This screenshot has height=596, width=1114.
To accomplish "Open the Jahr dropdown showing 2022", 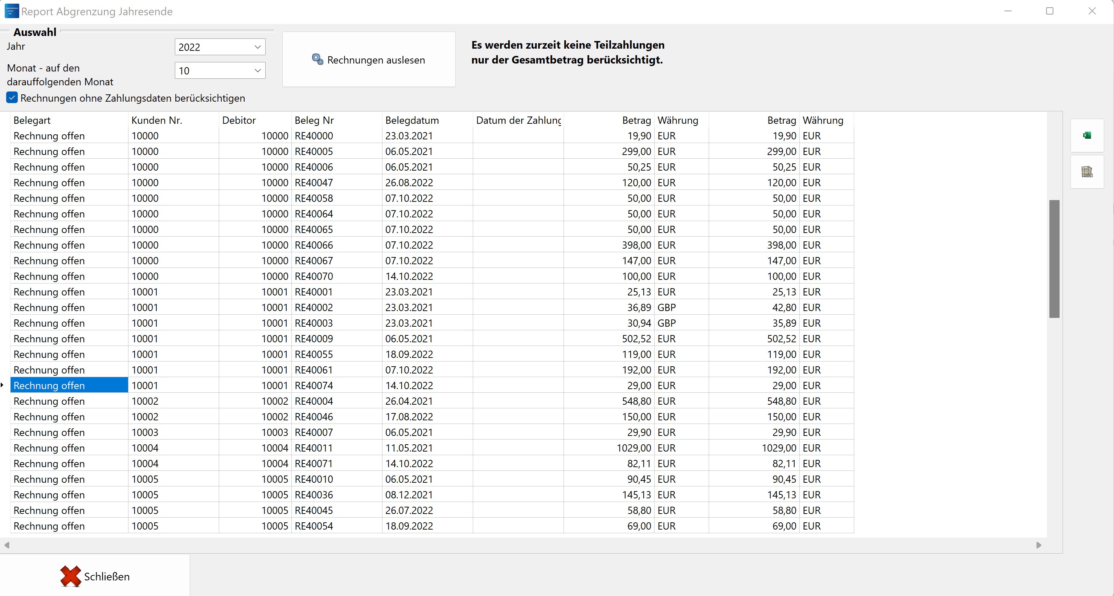I will 220,47.
